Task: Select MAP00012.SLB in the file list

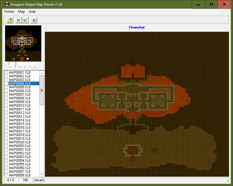Action: (x=20, y=113)
